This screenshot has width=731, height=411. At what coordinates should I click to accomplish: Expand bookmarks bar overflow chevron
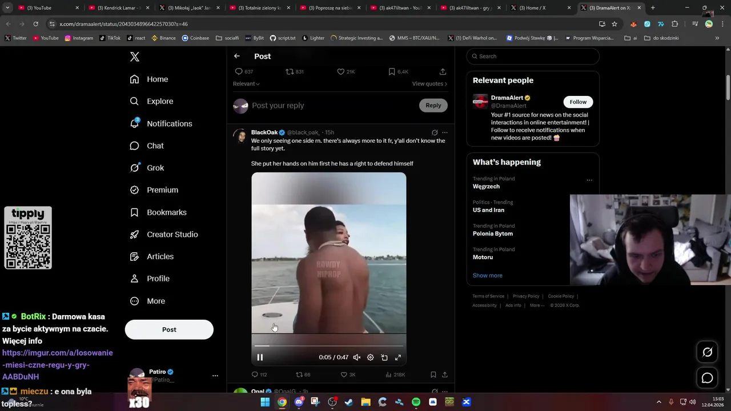point(717,38)
